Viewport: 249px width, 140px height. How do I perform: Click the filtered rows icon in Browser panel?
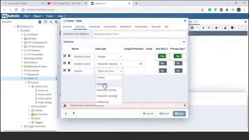pyautogui.click(x=51, y=22)
